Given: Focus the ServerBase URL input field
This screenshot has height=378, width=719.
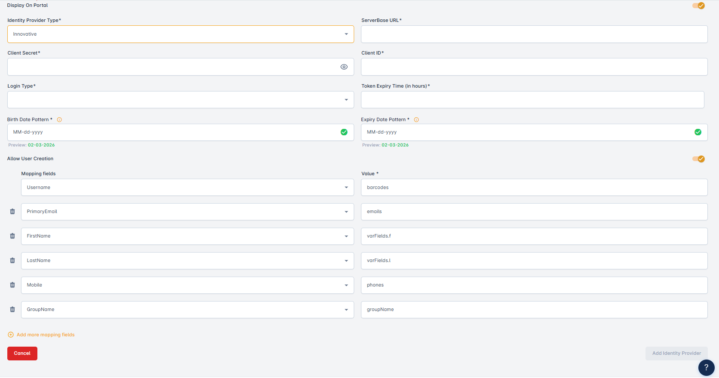Looking at the screenshot, I should 534,34.
